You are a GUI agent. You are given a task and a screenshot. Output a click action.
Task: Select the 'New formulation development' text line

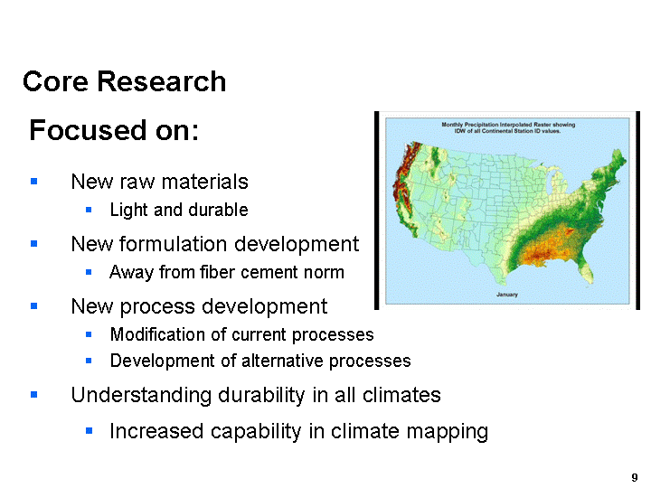click(214, 244)
